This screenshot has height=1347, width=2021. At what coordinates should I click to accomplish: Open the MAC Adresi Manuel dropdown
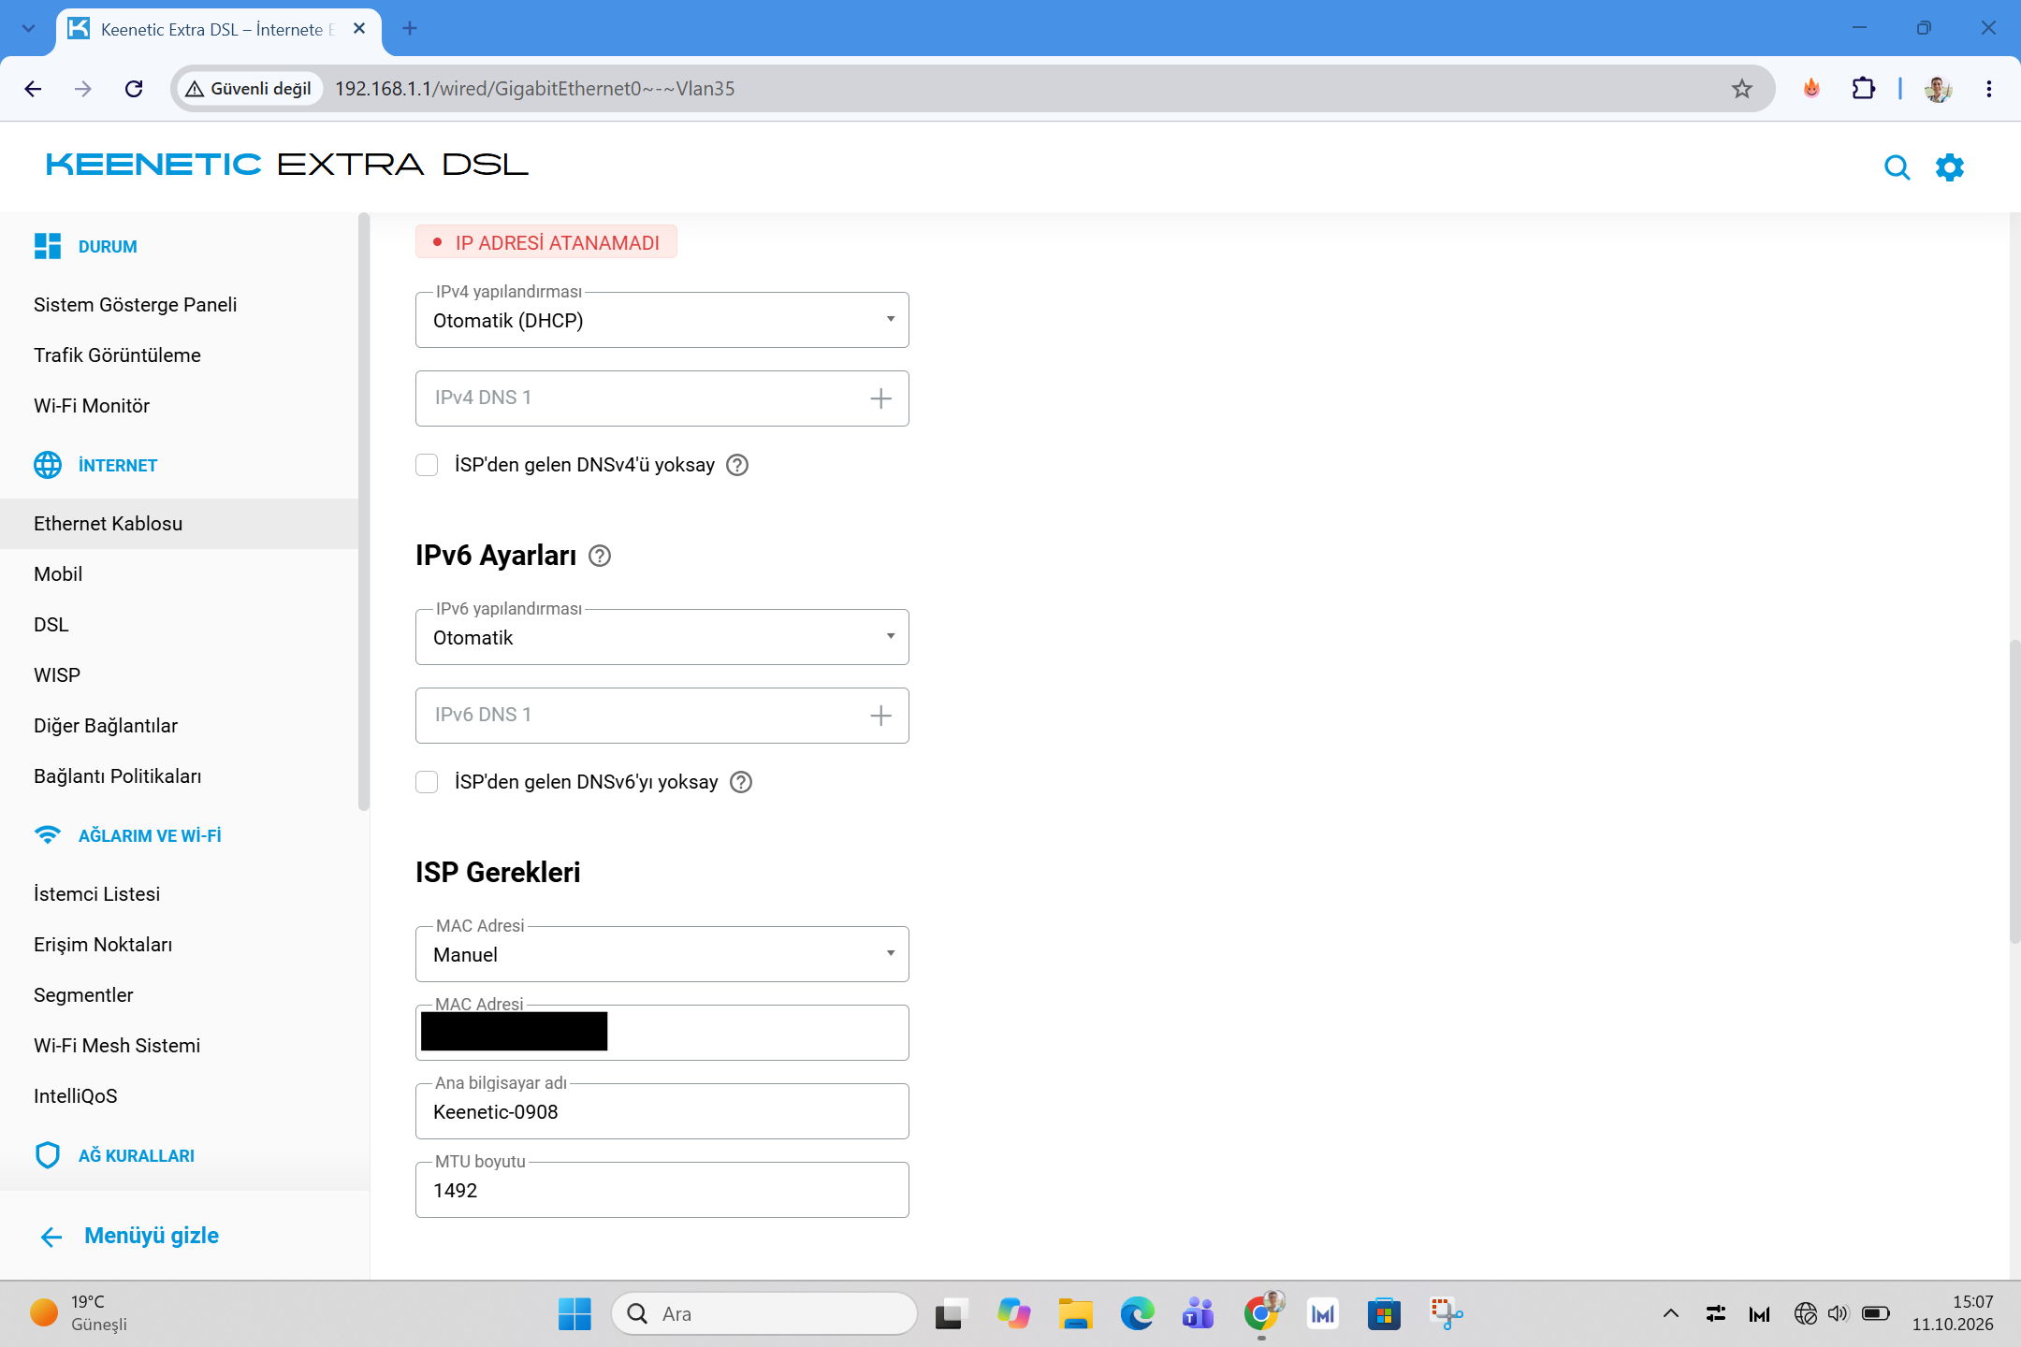pos(662,954)
